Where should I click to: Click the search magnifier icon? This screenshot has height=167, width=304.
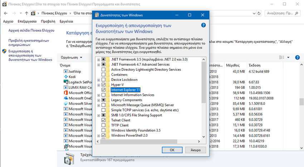(x=296, y=13)
